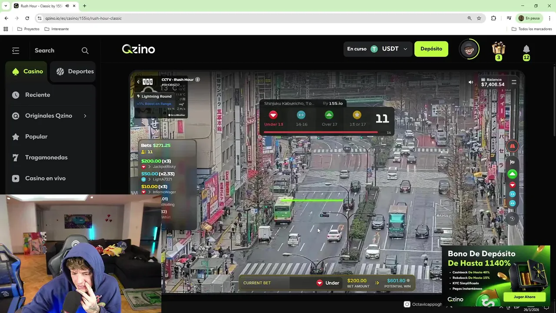Open the gift box rewards icon
556x313 pixels.
pos(499,48)
